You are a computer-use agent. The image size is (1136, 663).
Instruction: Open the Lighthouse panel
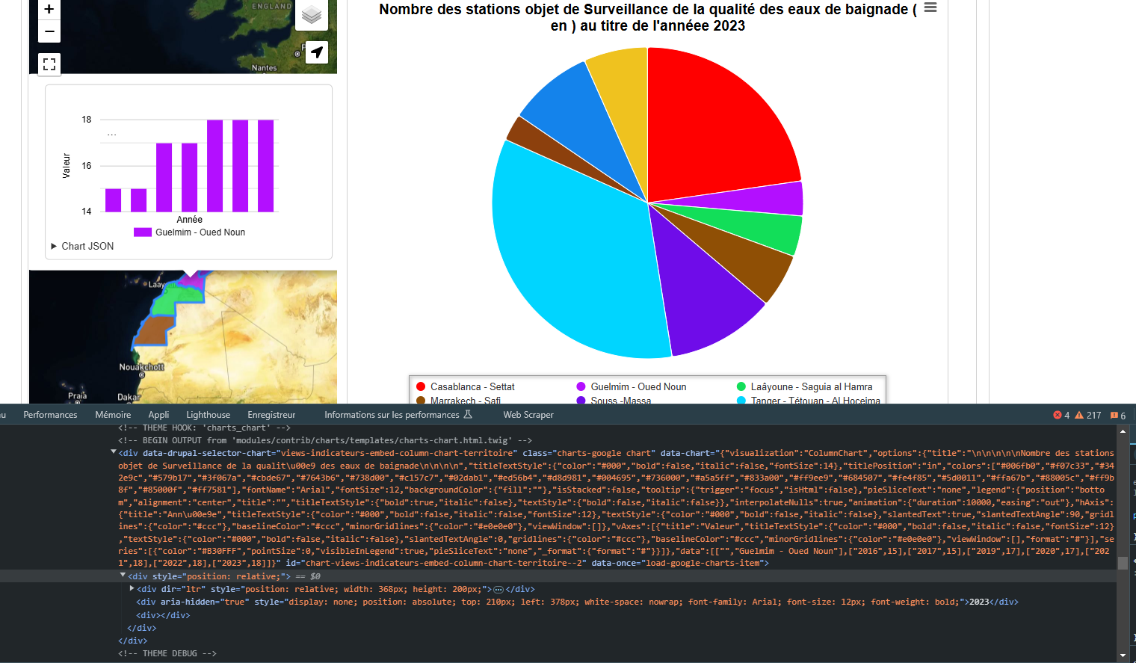click(x=208, y=414)
